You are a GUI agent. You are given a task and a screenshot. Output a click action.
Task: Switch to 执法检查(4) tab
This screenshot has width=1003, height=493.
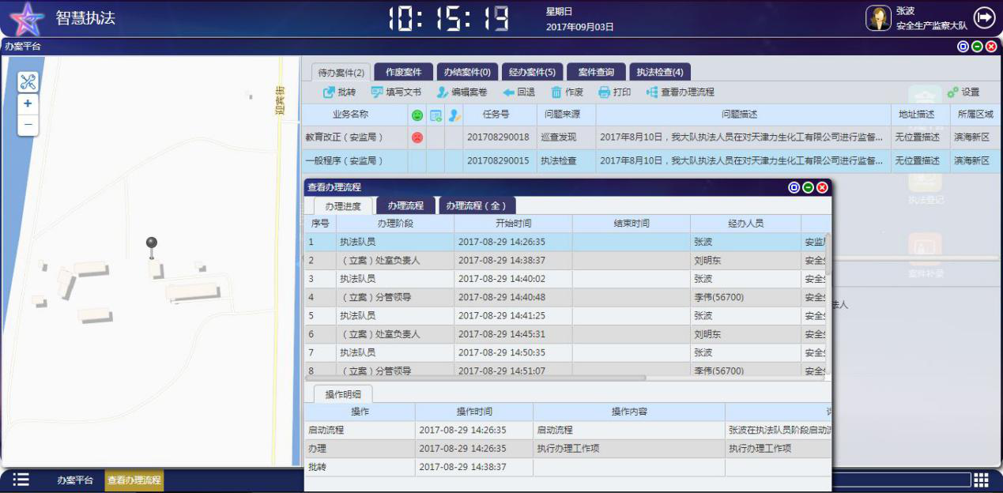tap(660, 72)
